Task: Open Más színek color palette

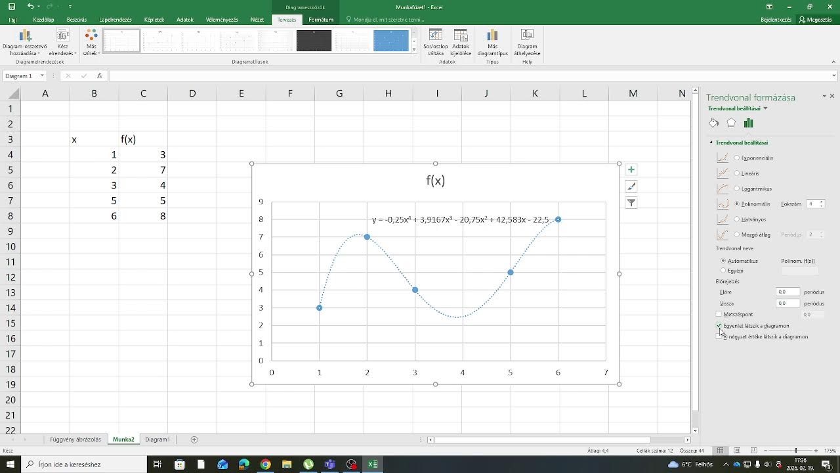Action: point(91,43)
